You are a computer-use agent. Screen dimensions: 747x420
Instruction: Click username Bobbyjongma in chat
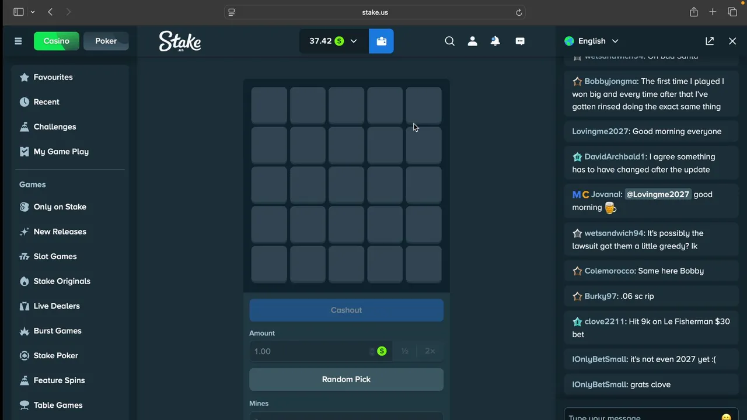(x=610, y=81)
